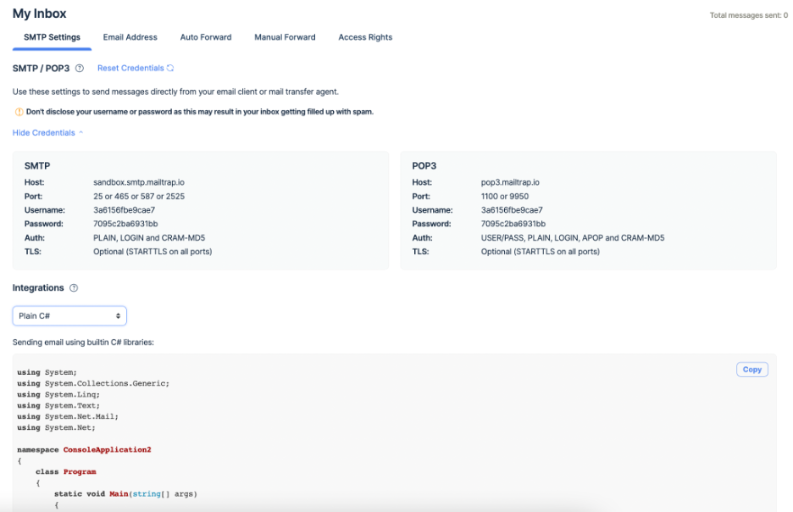Go to the Access Rights tab
Viewport: 793px width, 512px height.
coord(365,37)
